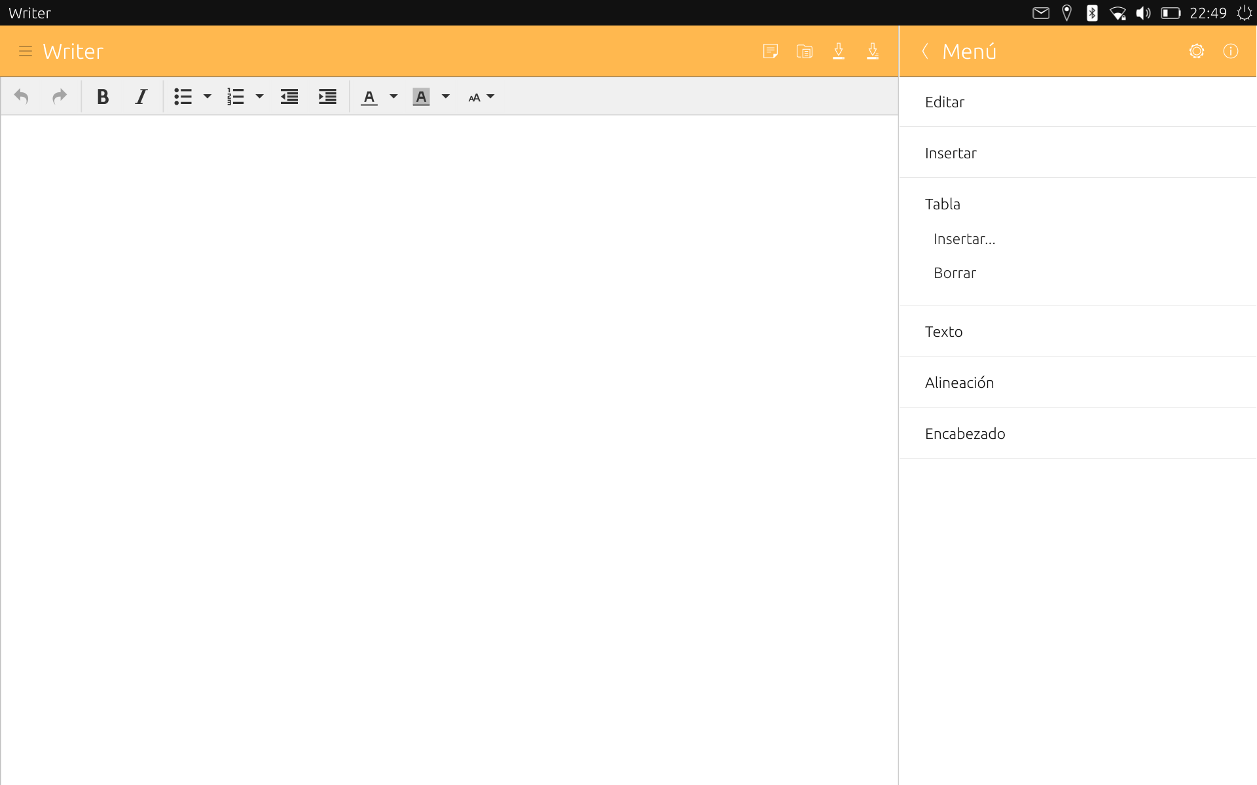
Task: Open bullet list style dropdown arrow
Action: (208, 97)
